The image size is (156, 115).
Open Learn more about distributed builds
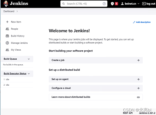pos(96,97)
